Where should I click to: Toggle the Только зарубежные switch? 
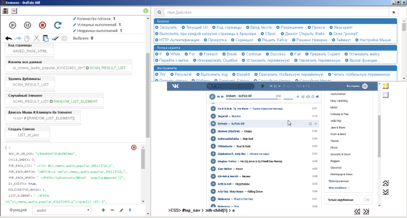(x=367, y=199)
